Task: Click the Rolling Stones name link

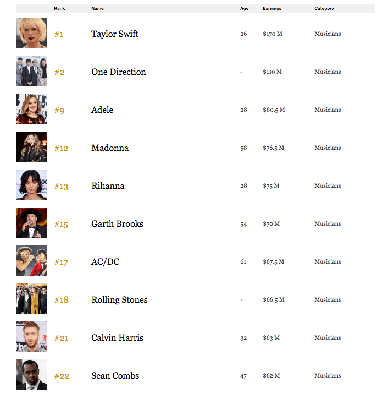Action: pyautogui.click(x=119, y=300)
